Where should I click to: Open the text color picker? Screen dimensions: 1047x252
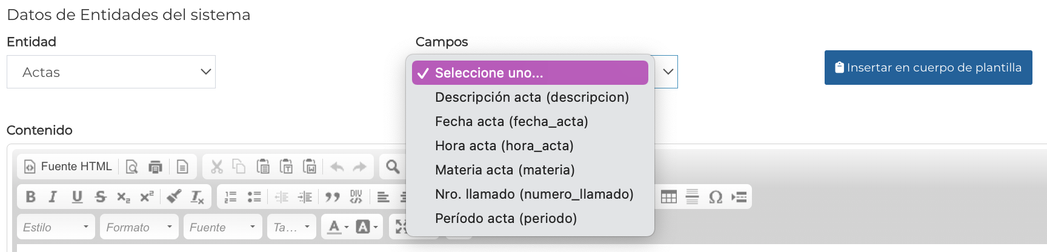(337, 227)
